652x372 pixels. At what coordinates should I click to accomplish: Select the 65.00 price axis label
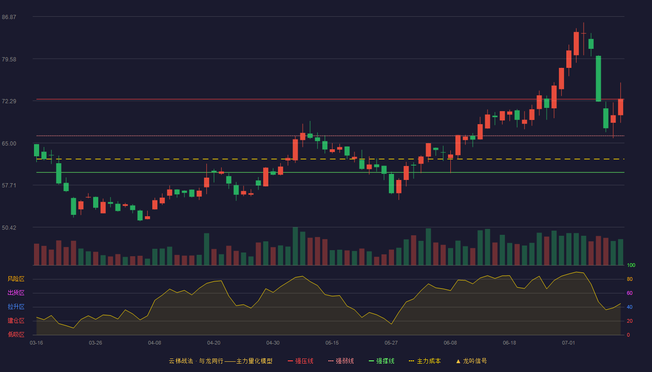click(x=9, y=144)
